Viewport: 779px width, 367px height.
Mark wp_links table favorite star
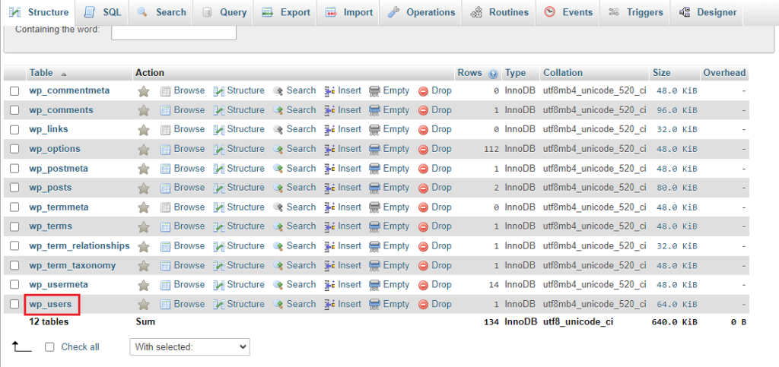tap(144, 130)
